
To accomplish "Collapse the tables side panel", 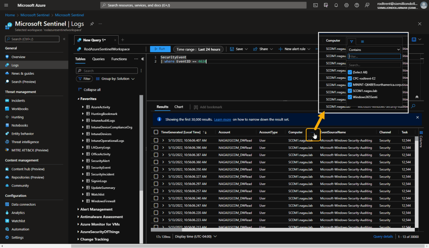I will [x=142, y=59].
